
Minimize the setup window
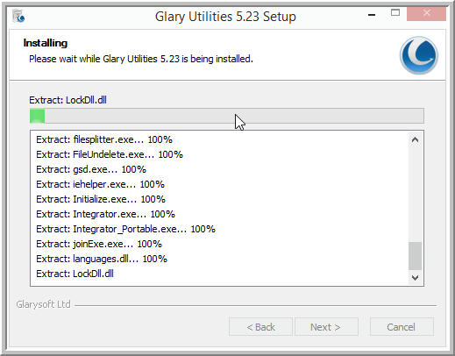click(x=372, y=14)
